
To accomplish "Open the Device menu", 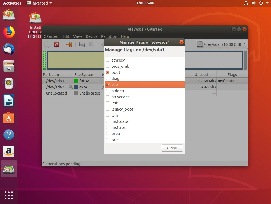I will pos(91,36).
